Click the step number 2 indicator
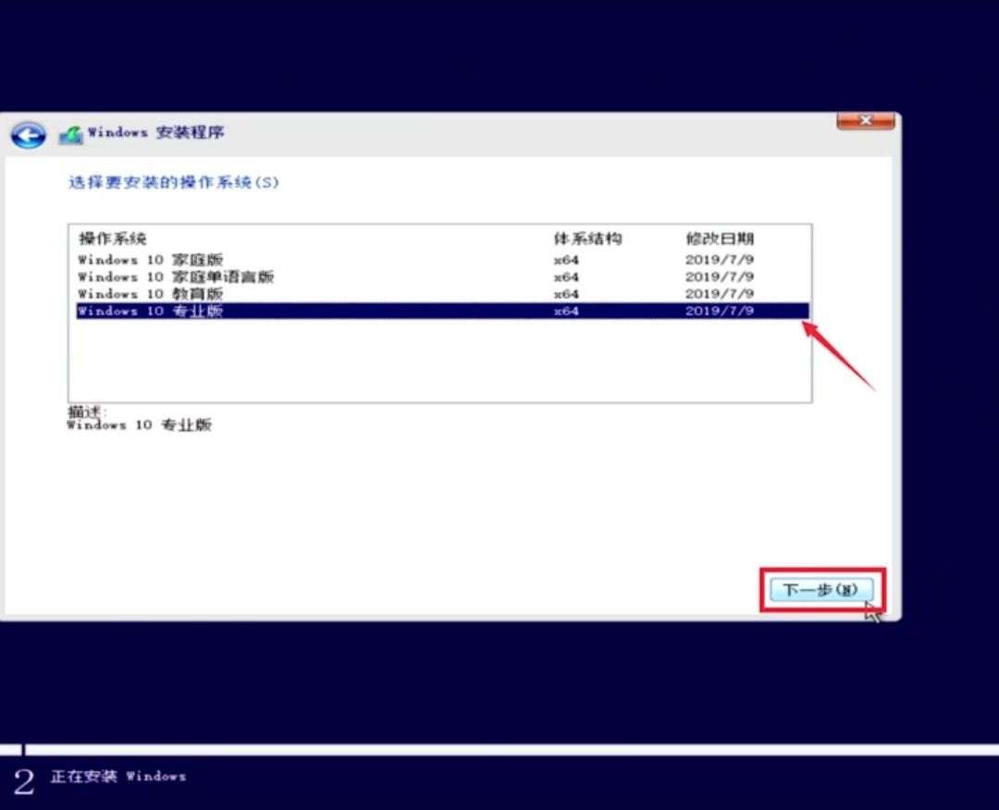The width and height of the screenshot is (999, 810). 24,781
